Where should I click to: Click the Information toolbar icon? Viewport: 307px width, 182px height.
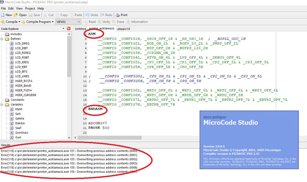coord(128,22)
